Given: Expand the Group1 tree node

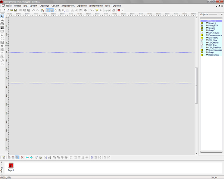Looking at the screenshot, I should click(x=202, y=52).
